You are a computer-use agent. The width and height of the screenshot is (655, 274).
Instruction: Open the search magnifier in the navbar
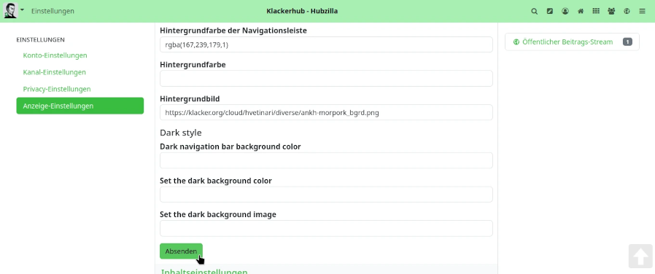pos(534,11)
